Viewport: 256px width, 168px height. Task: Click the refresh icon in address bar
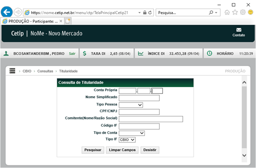tap(150, 13)
